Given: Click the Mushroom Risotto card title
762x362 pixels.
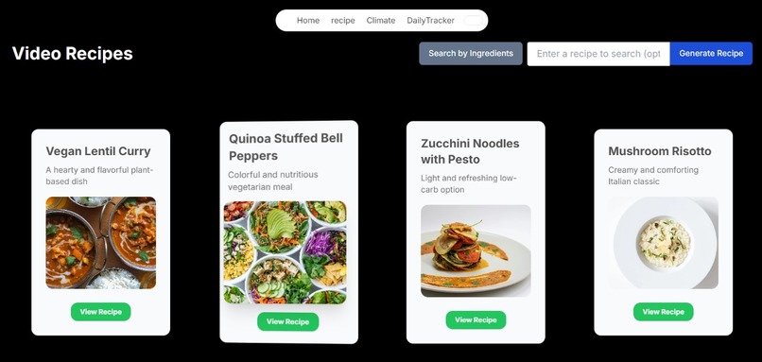Looking at the screenshot, I should [660, 151].
